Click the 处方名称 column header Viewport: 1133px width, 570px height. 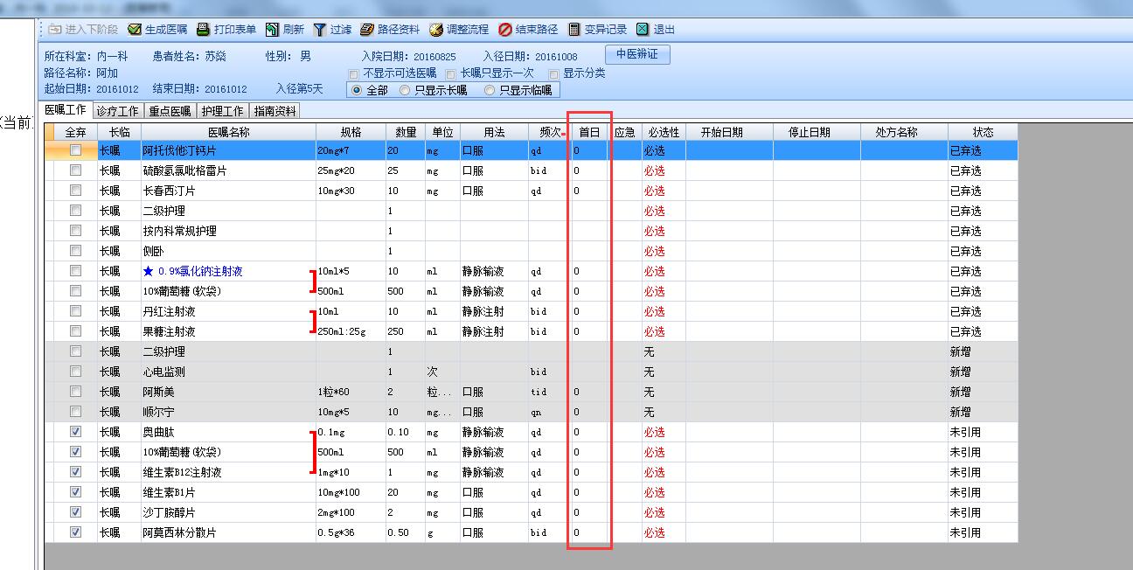point(904,132)
